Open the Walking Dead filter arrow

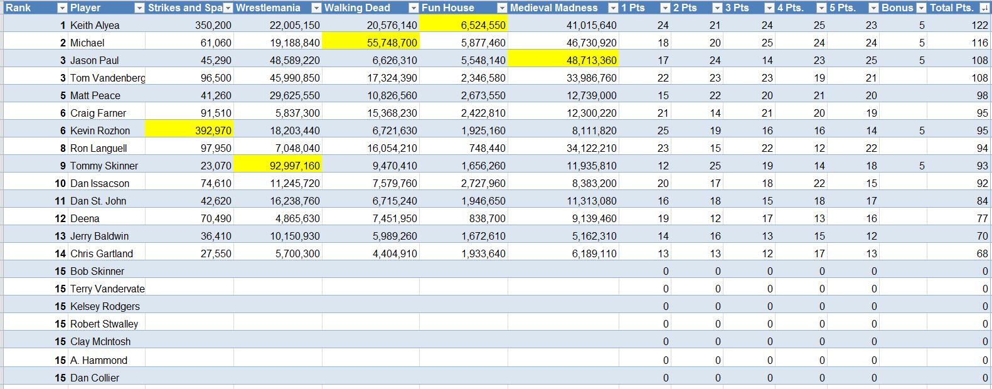(413, 8)
